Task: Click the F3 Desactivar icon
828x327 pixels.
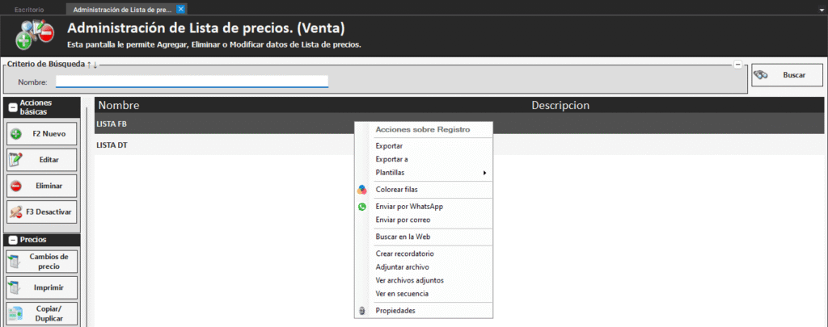Action: (16, 212)
